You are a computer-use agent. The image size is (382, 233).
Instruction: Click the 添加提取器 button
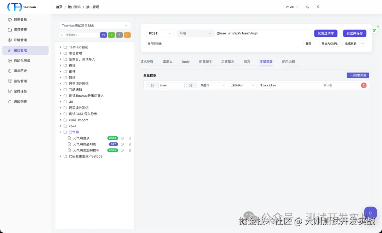[358, 75]
